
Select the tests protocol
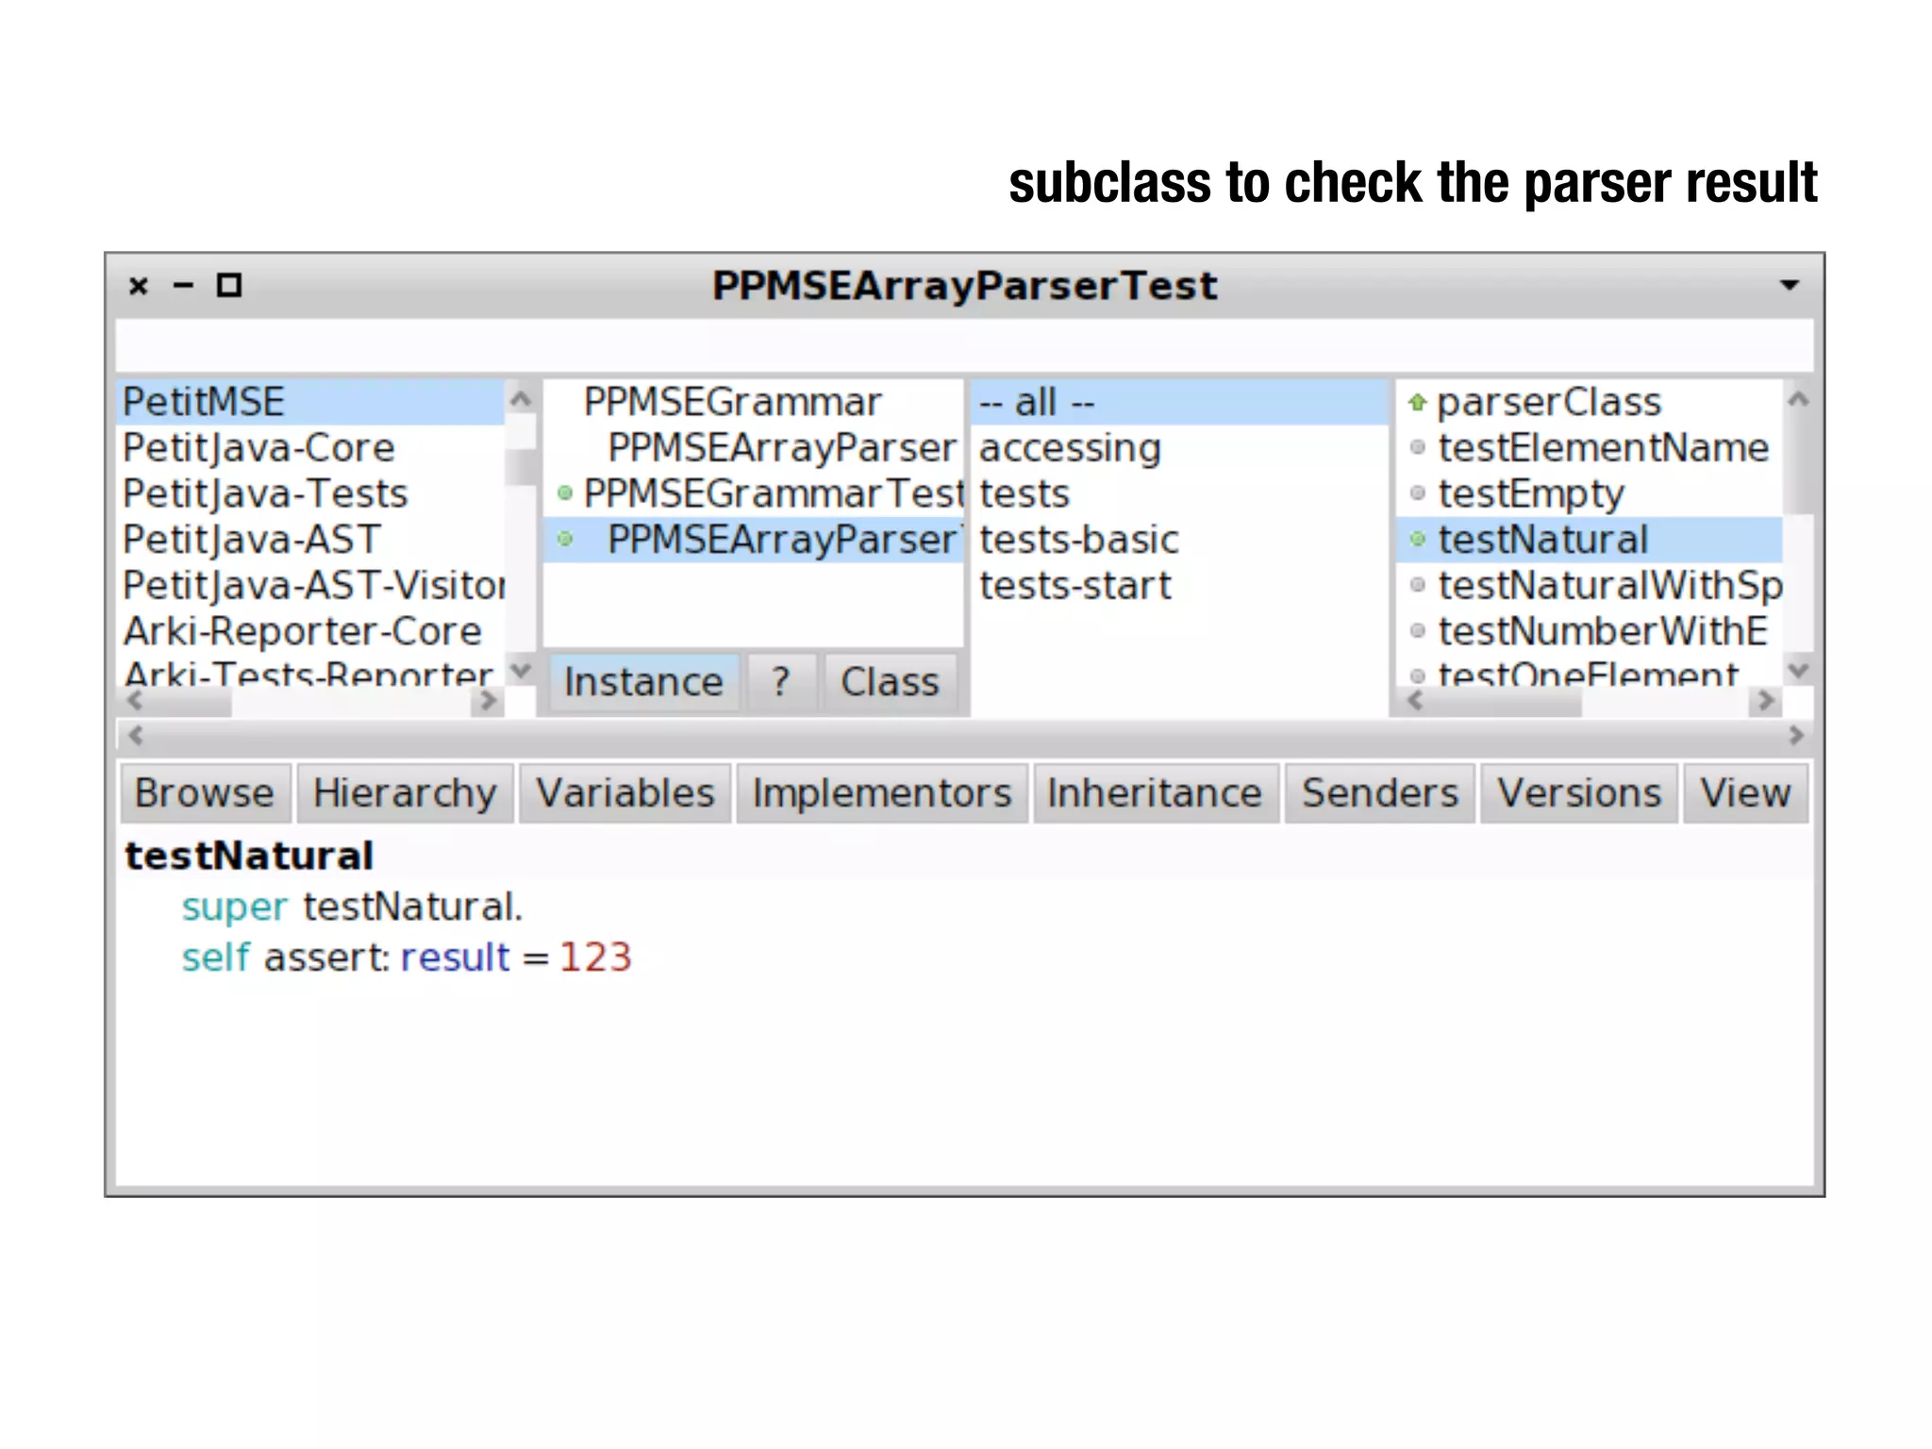point(1179,493)
